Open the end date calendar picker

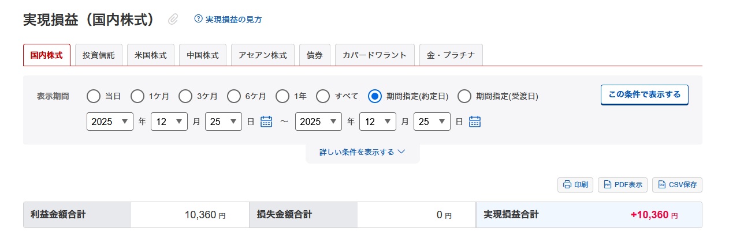coord(475,122)
